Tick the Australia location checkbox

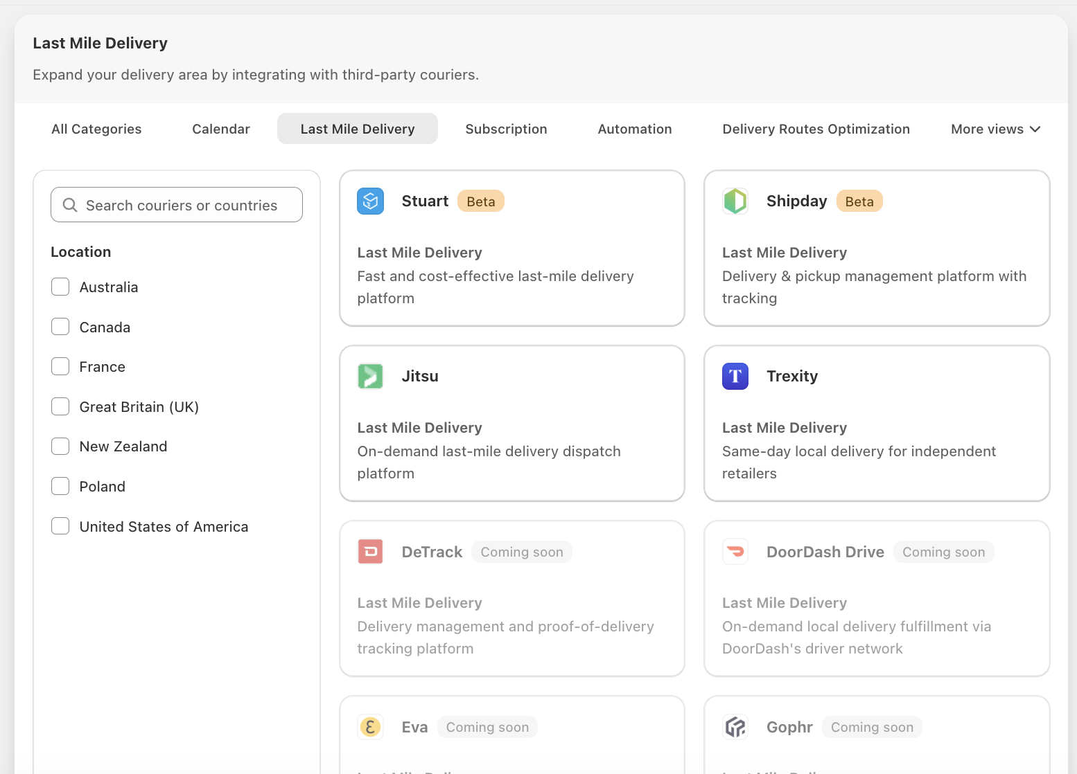(60, 287)
